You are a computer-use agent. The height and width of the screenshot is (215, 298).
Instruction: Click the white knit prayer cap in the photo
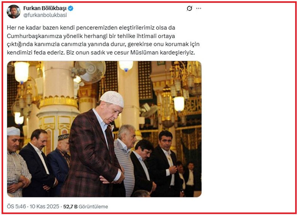point(112,99)
